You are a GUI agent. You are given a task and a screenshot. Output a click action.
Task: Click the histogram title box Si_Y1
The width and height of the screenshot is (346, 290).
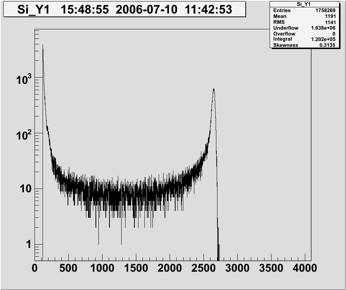point(124,9)
